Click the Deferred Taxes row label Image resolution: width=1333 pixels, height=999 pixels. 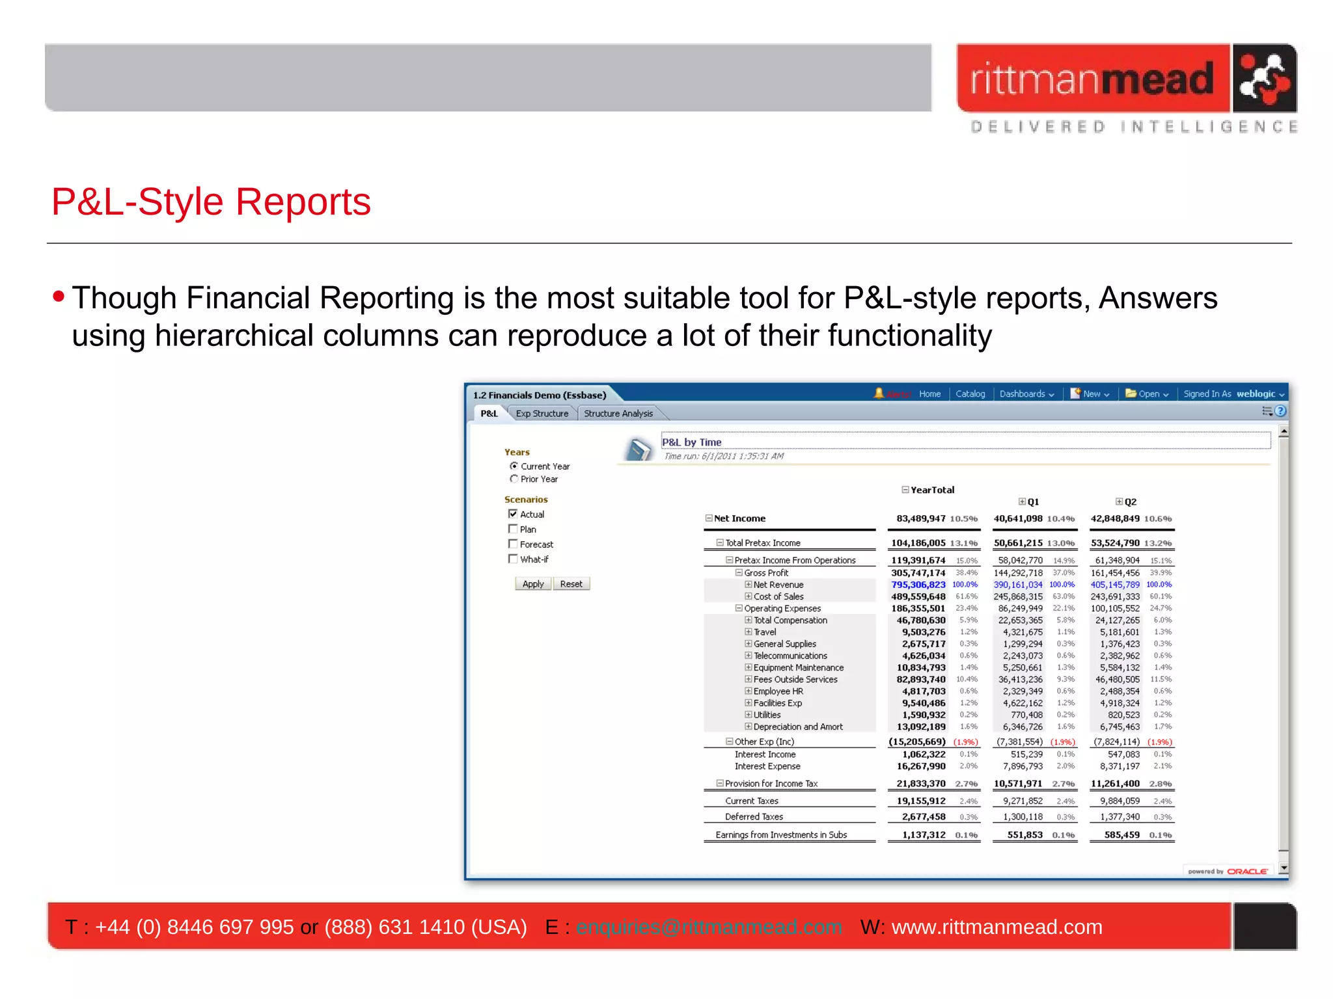[x=754, y=817]
